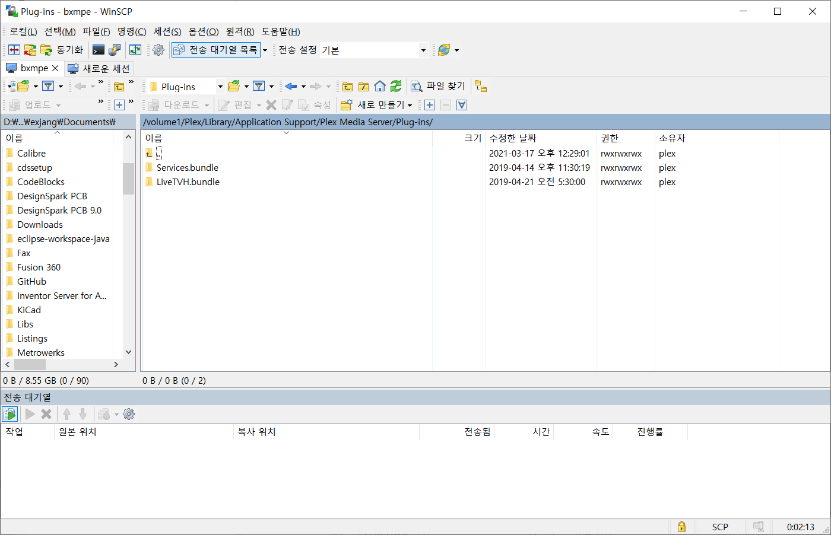Viewport: 831px width, 535px height.
Task: Go to remote root directory icon
Action: pyautogui.click(x=364, y=87)
